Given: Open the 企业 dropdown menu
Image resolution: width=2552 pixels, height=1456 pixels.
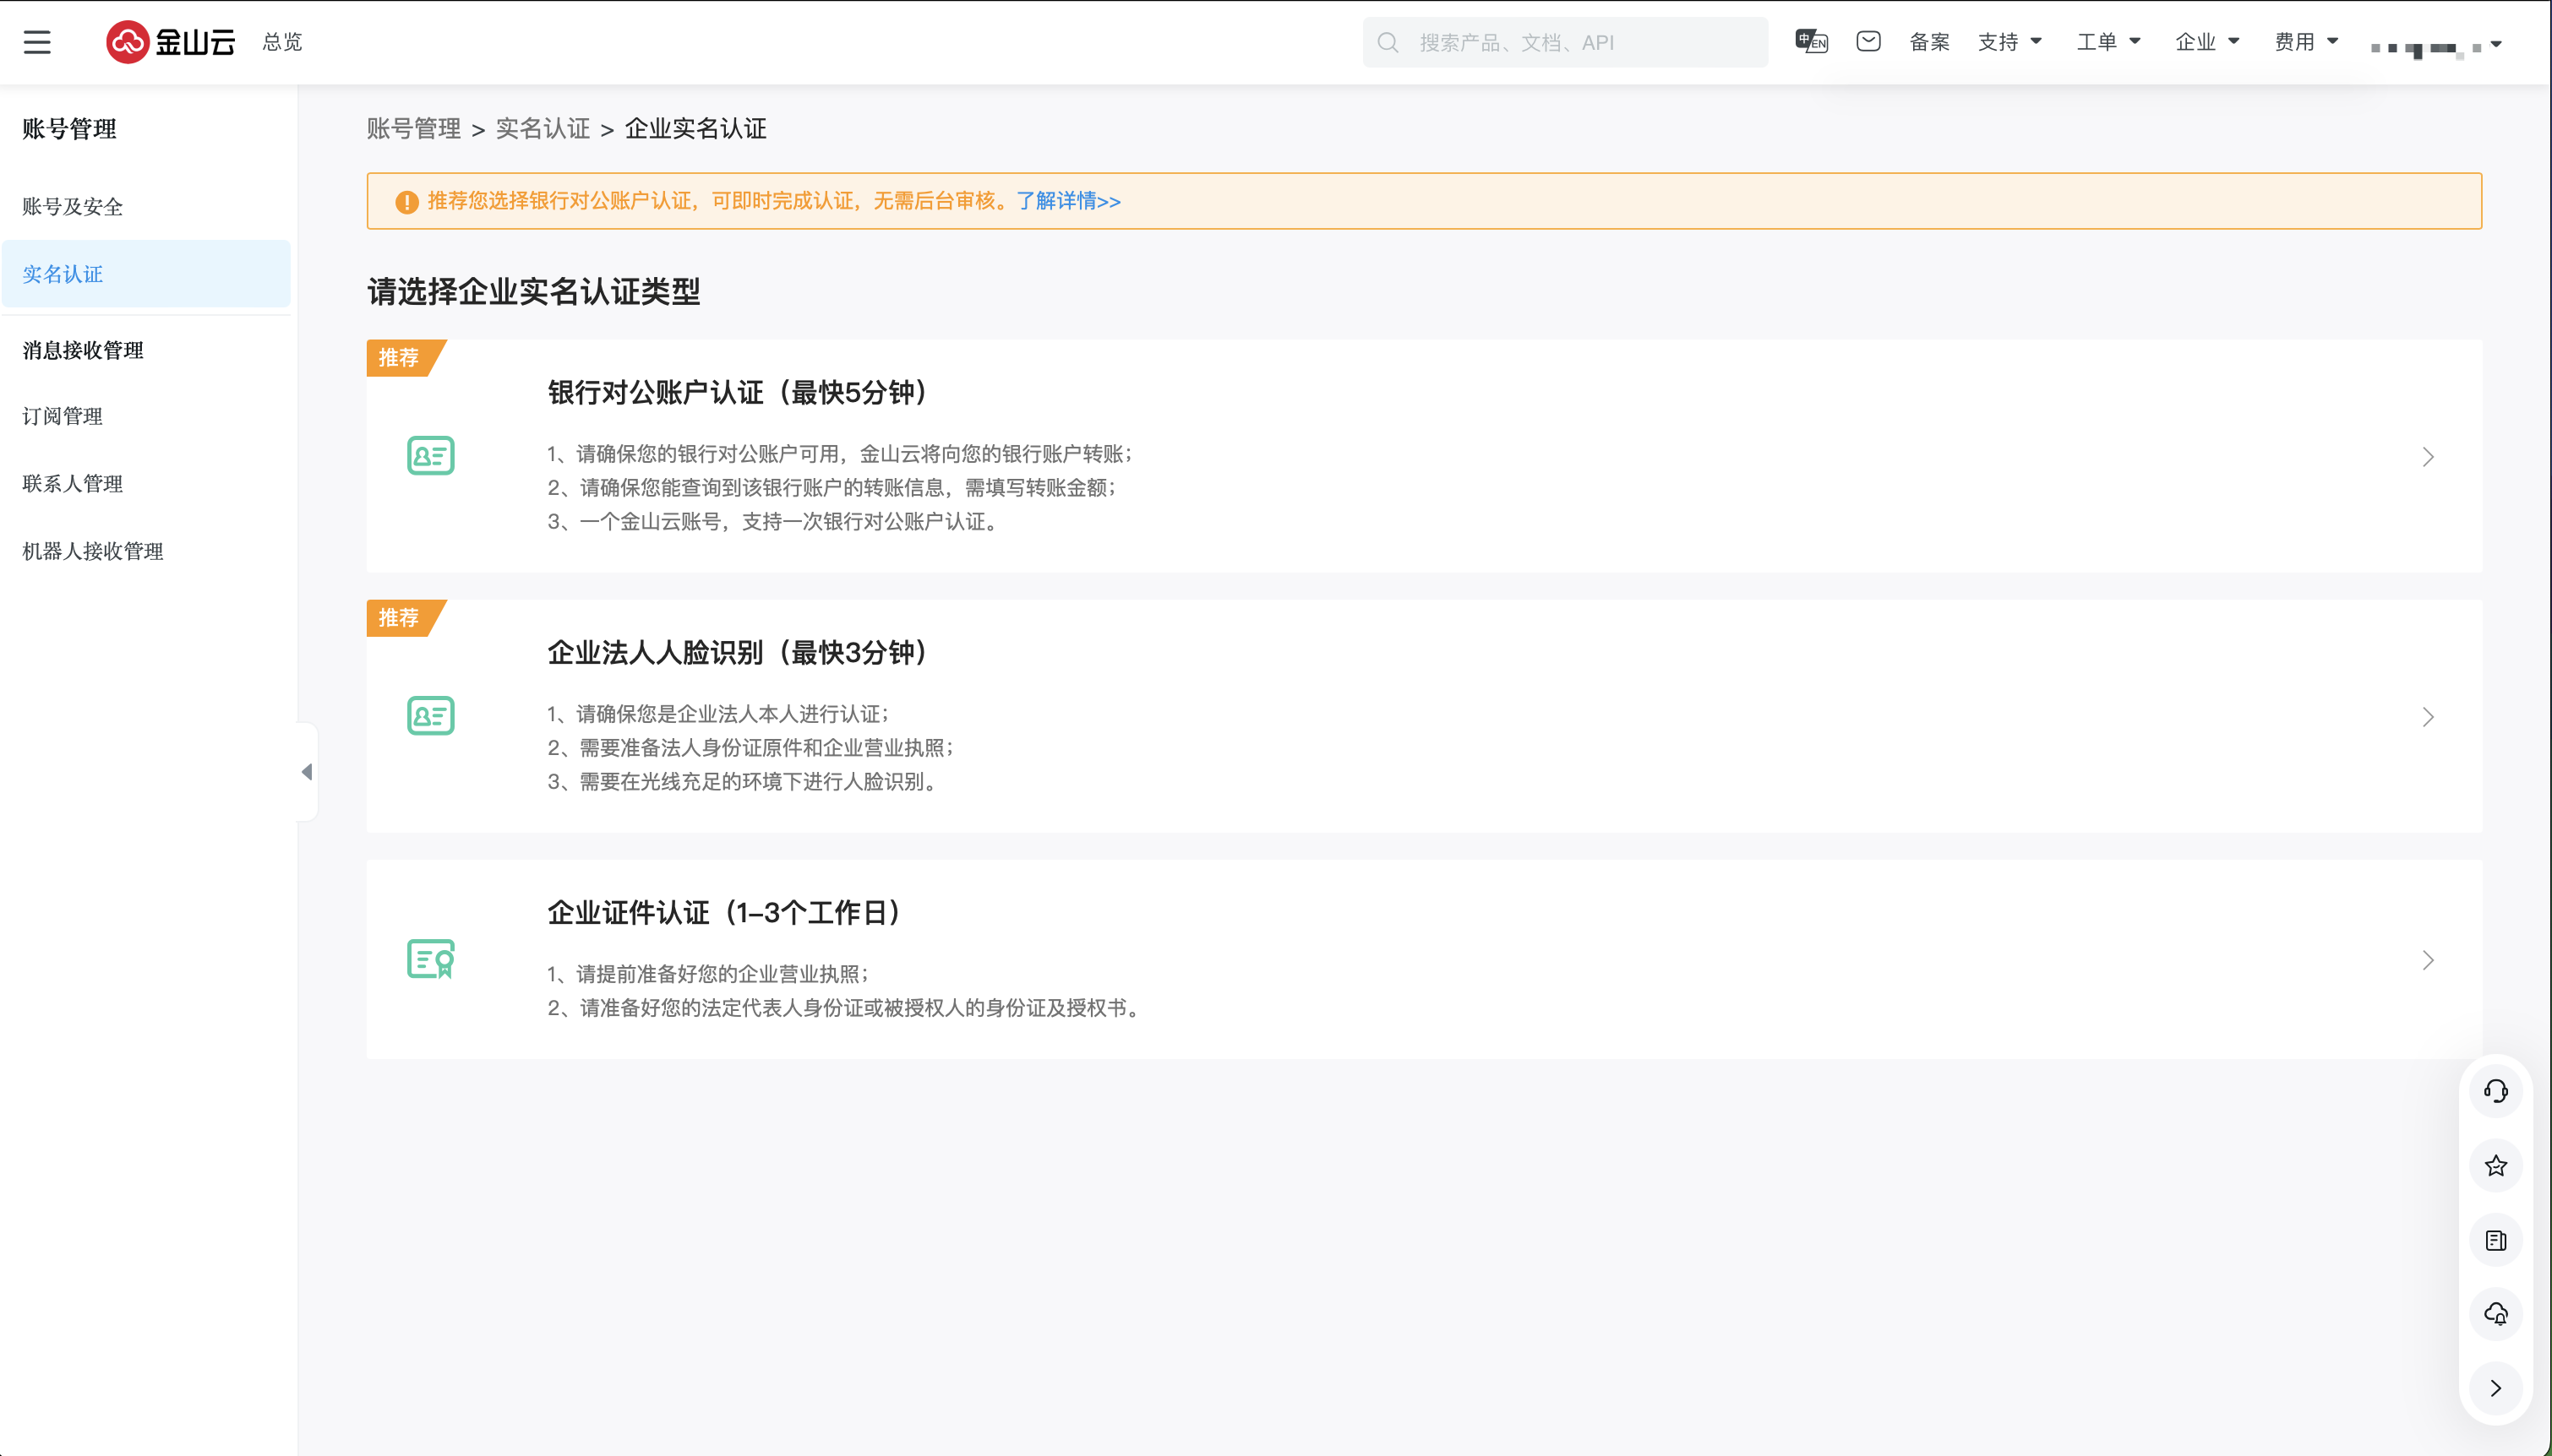Looking at the screenshot, I should click(x=2206, y=42).
